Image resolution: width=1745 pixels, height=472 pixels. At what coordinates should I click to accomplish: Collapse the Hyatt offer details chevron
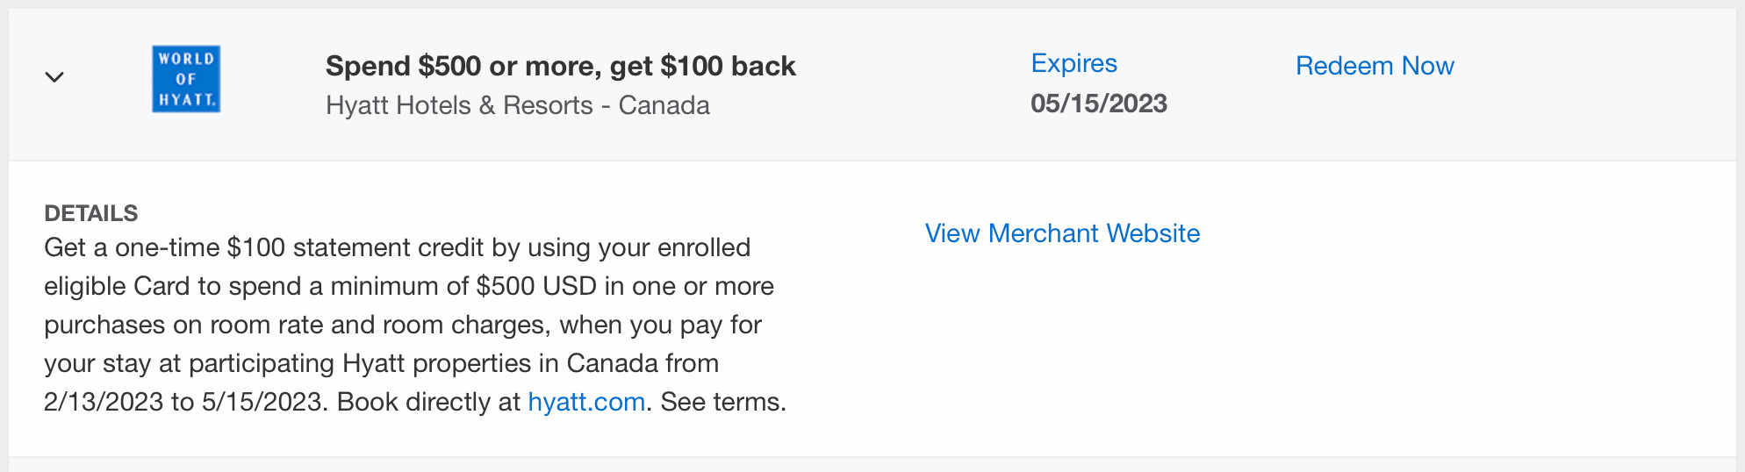[54, 77]
